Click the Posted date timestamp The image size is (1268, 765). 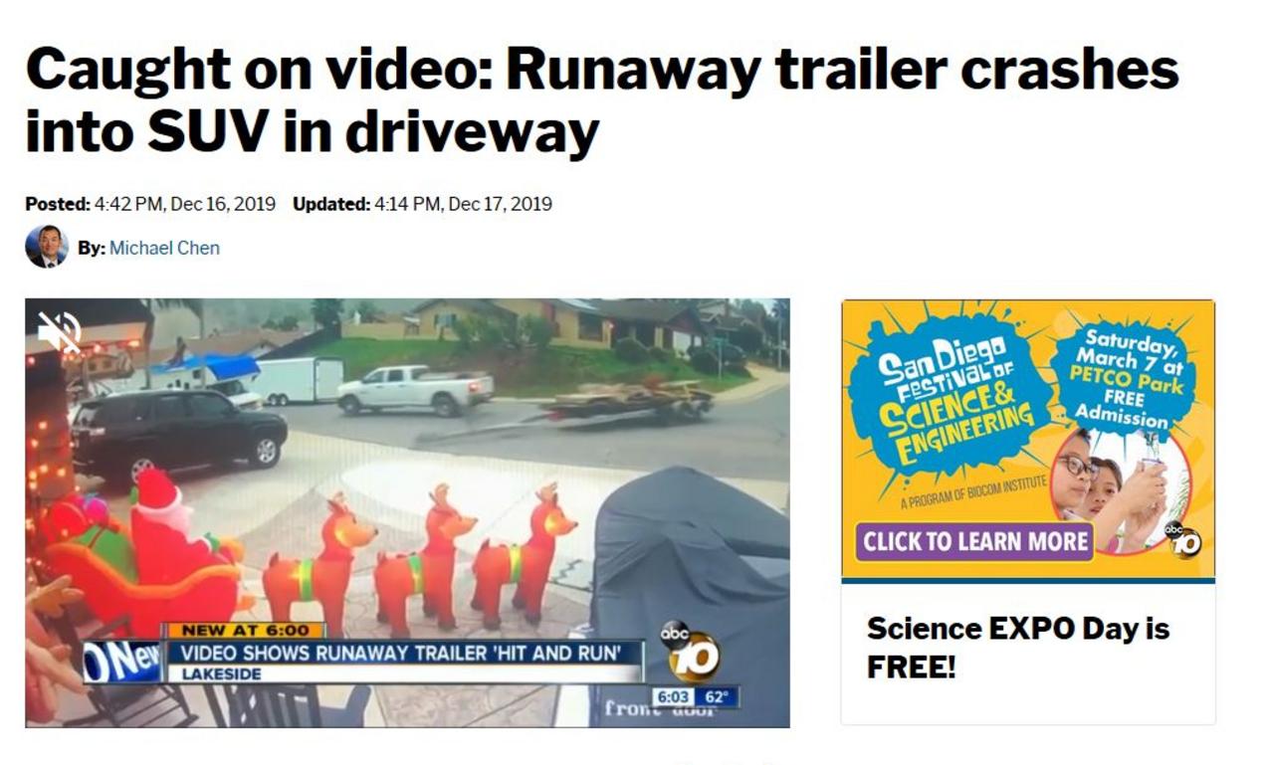[150, 204]
